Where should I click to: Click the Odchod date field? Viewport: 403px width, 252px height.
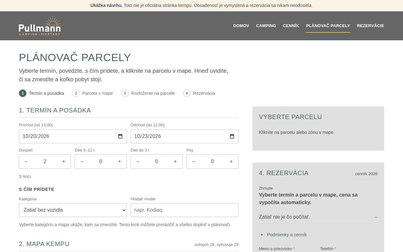click(184, 136)
